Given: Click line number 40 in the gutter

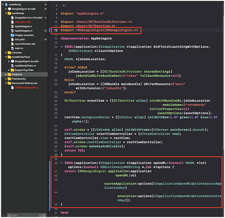Looking at the screenshot, I should point(56,163).
